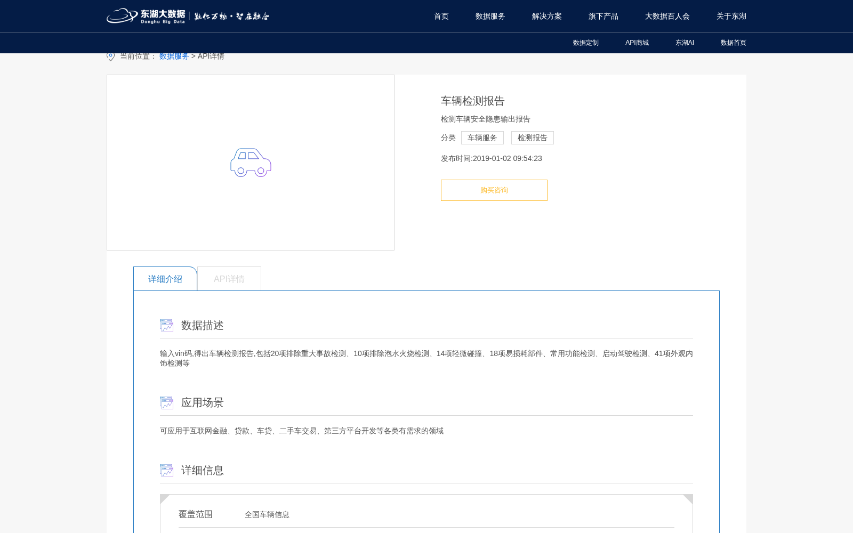Image resolution: width=853 pixels, height=533 pixels.
Task: Go to 东湖AI in the submenu
Action: click(685, 43)
